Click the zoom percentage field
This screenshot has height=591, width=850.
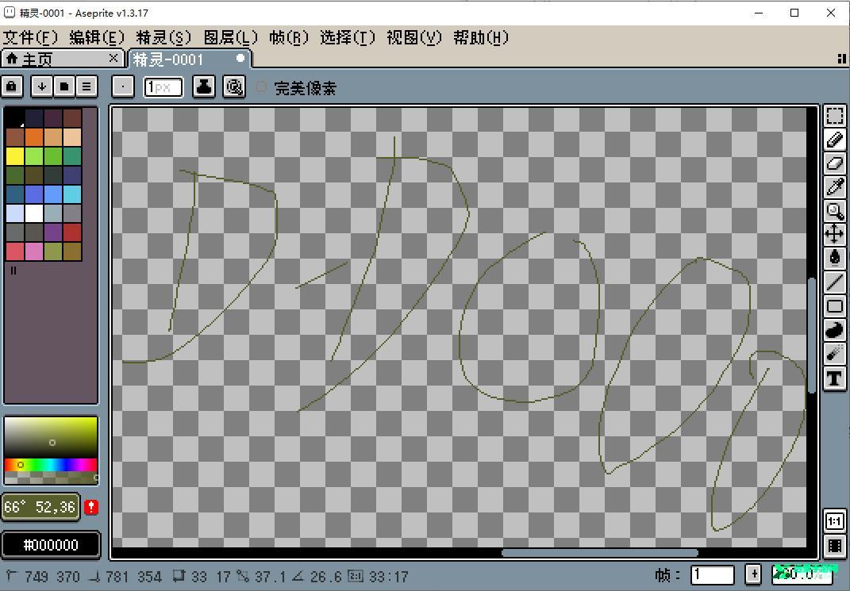point(802,575)
